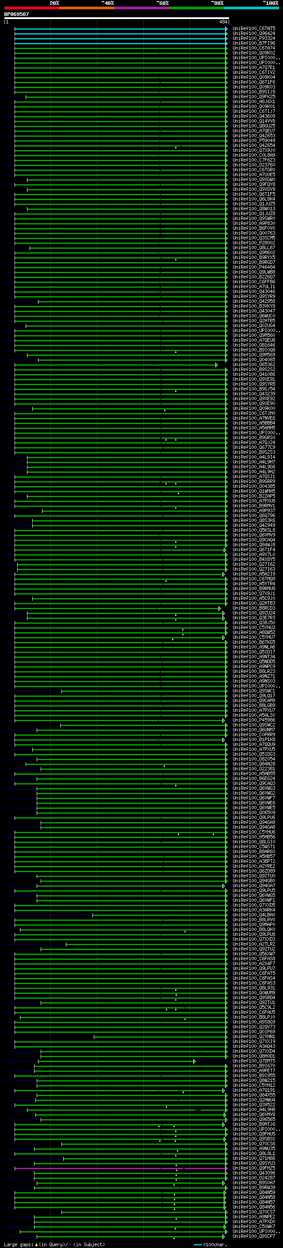Select the label UniRef100_P28002
The image size is (283, 1248).
pos(254,243)
